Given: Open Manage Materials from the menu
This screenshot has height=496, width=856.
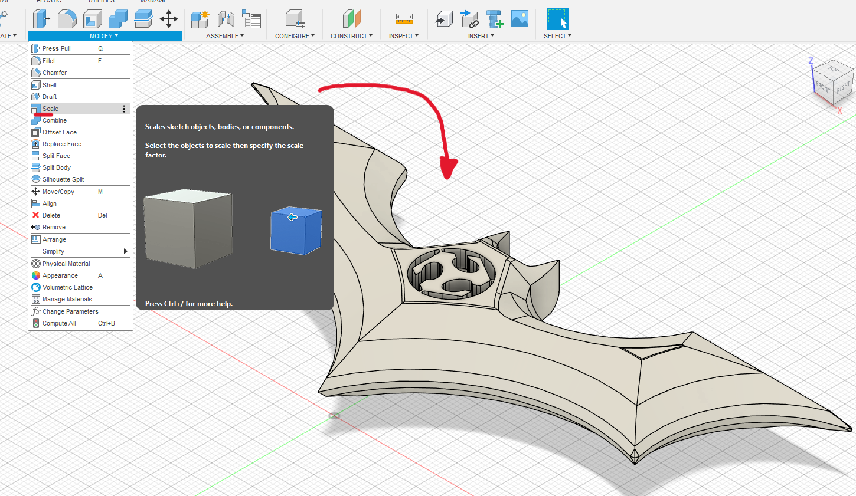Looking at the screenshot, I should point(80,299).
